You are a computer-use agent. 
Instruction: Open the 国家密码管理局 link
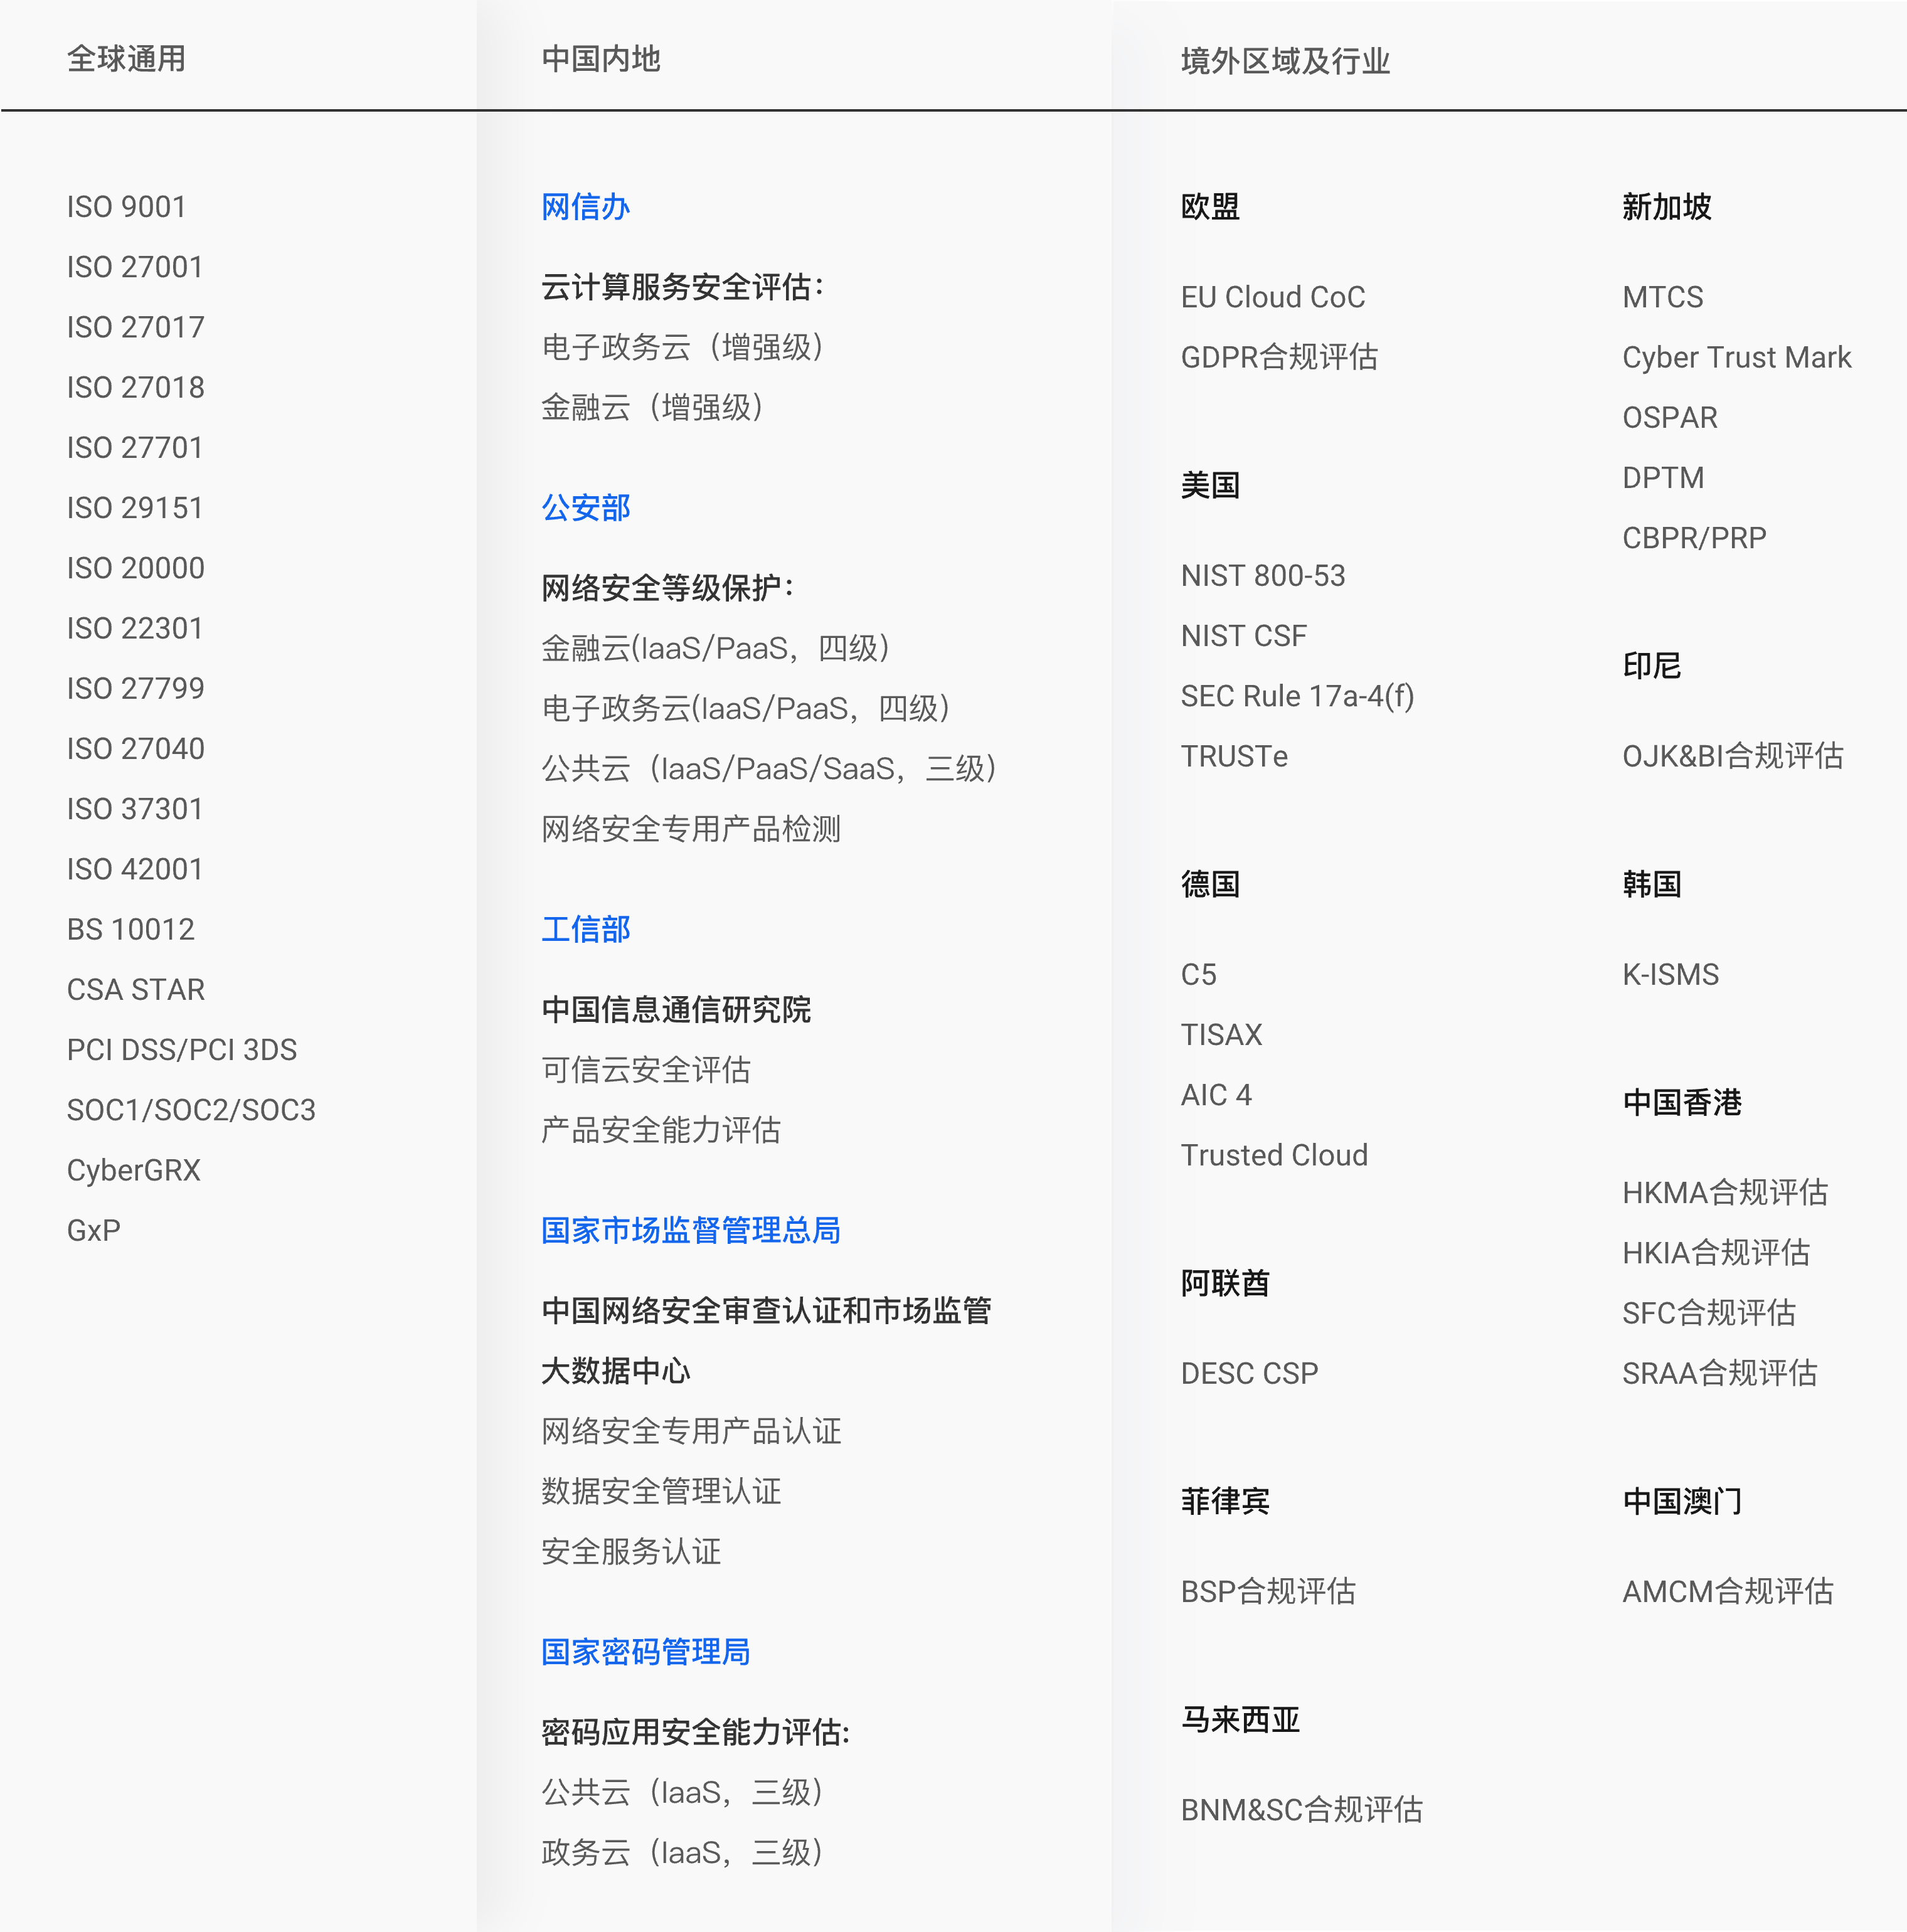(x=645, y=1651)
